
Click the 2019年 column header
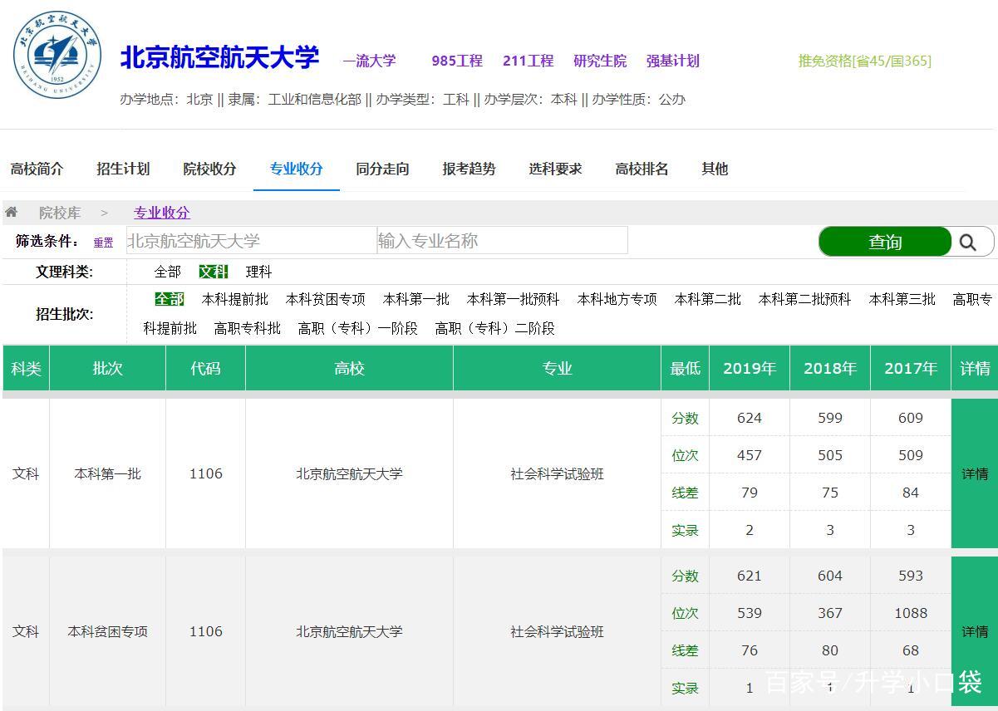click(750, 368)
